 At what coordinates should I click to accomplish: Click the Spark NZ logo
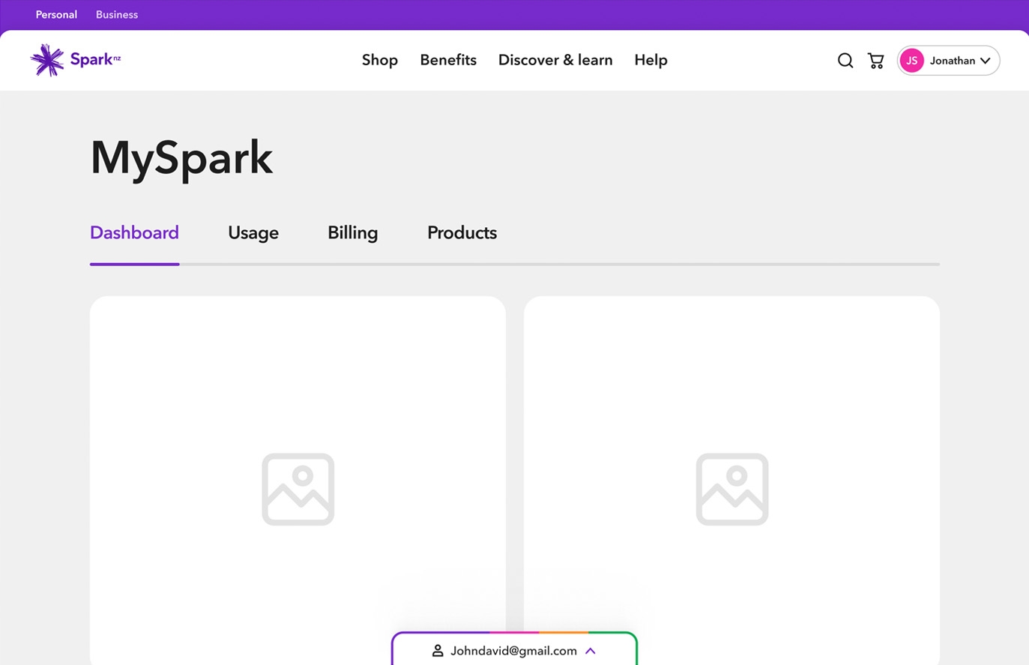point(76,60)
